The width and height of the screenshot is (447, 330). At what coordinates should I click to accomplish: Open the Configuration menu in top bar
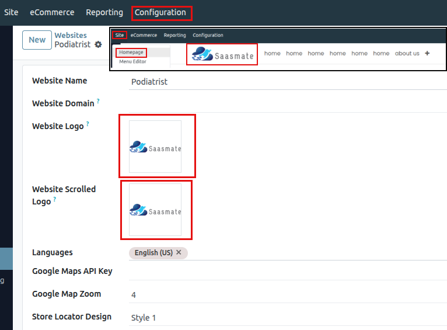coord(160,12)
